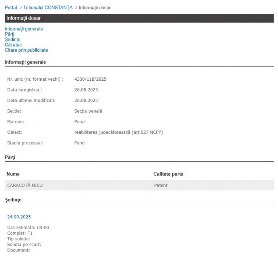
Task: Click the Fond value
Action: tap(79, 143)
